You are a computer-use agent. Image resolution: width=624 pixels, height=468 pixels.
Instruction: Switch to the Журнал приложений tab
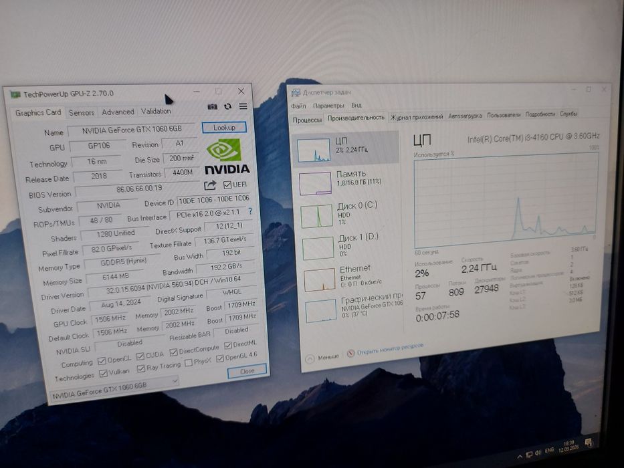pyautogui.click(x=417, y=116)
